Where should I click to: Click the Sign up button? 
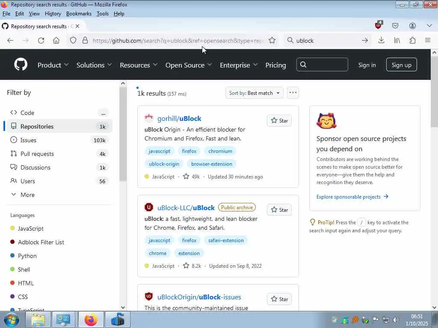click(401, 65)
